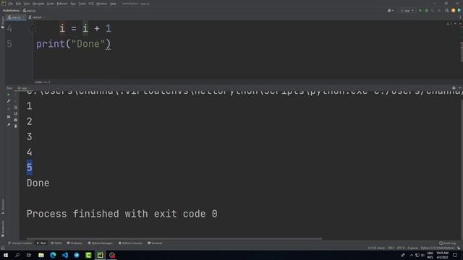The image size is (463, 260).
Task: Click the fold marker beside editor line 4
Action: coord(33,29)
